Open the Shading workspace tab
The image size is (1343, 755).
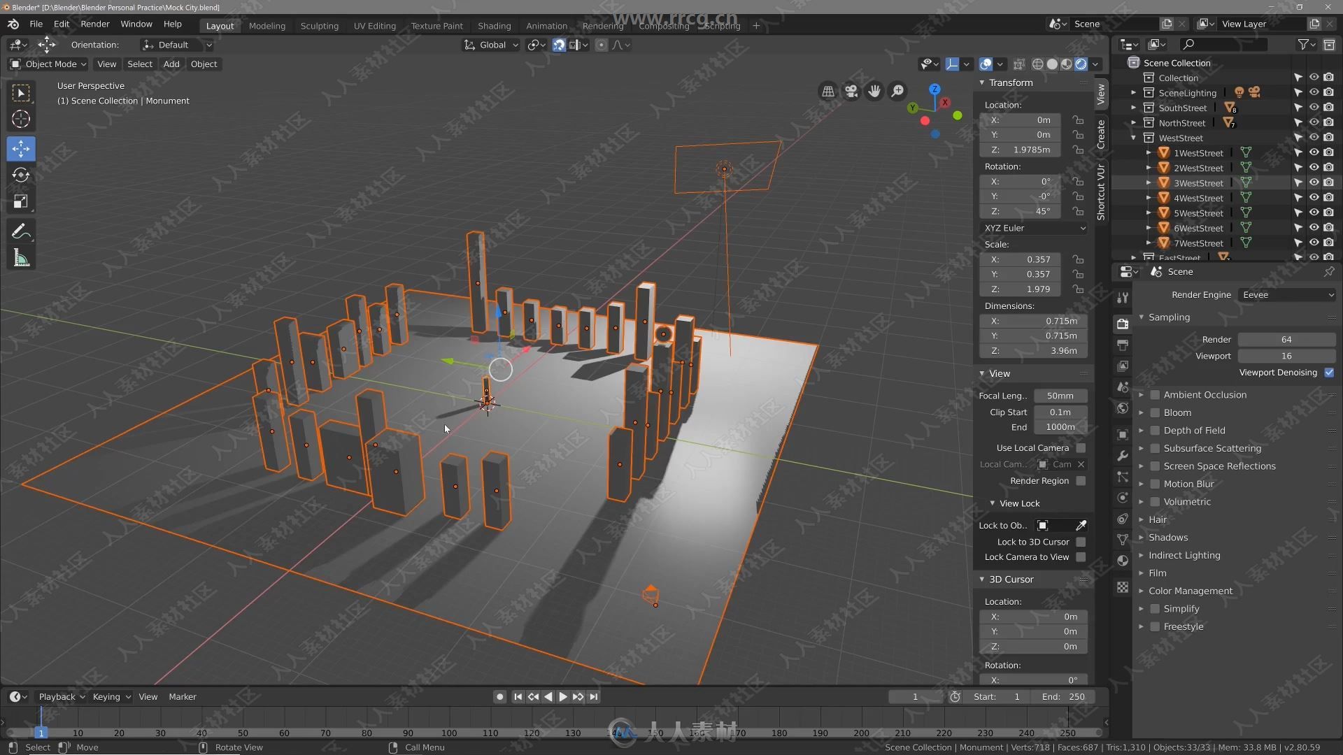493,25
